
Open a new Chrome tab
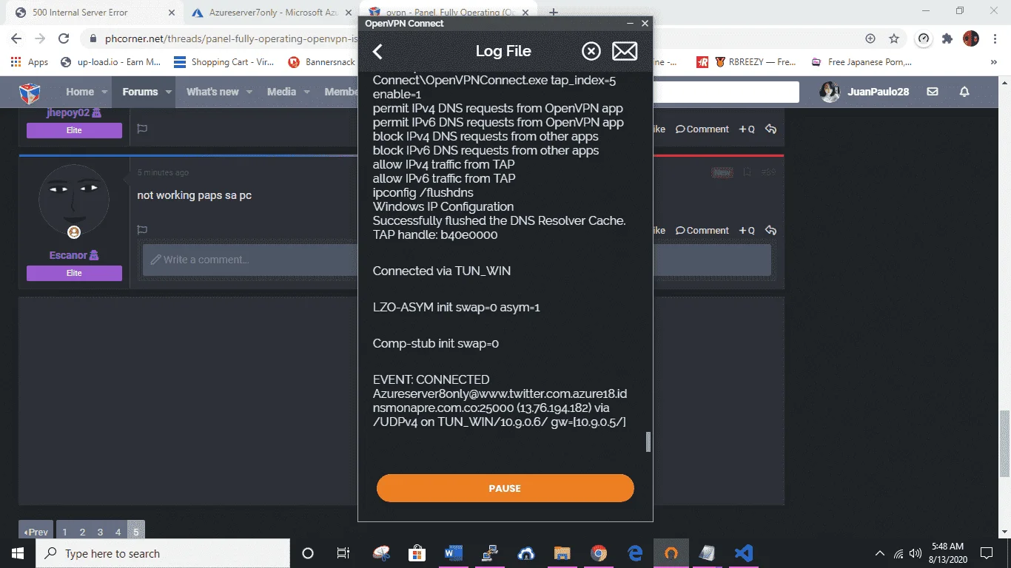pyautogui.click(x=553, y=13)
